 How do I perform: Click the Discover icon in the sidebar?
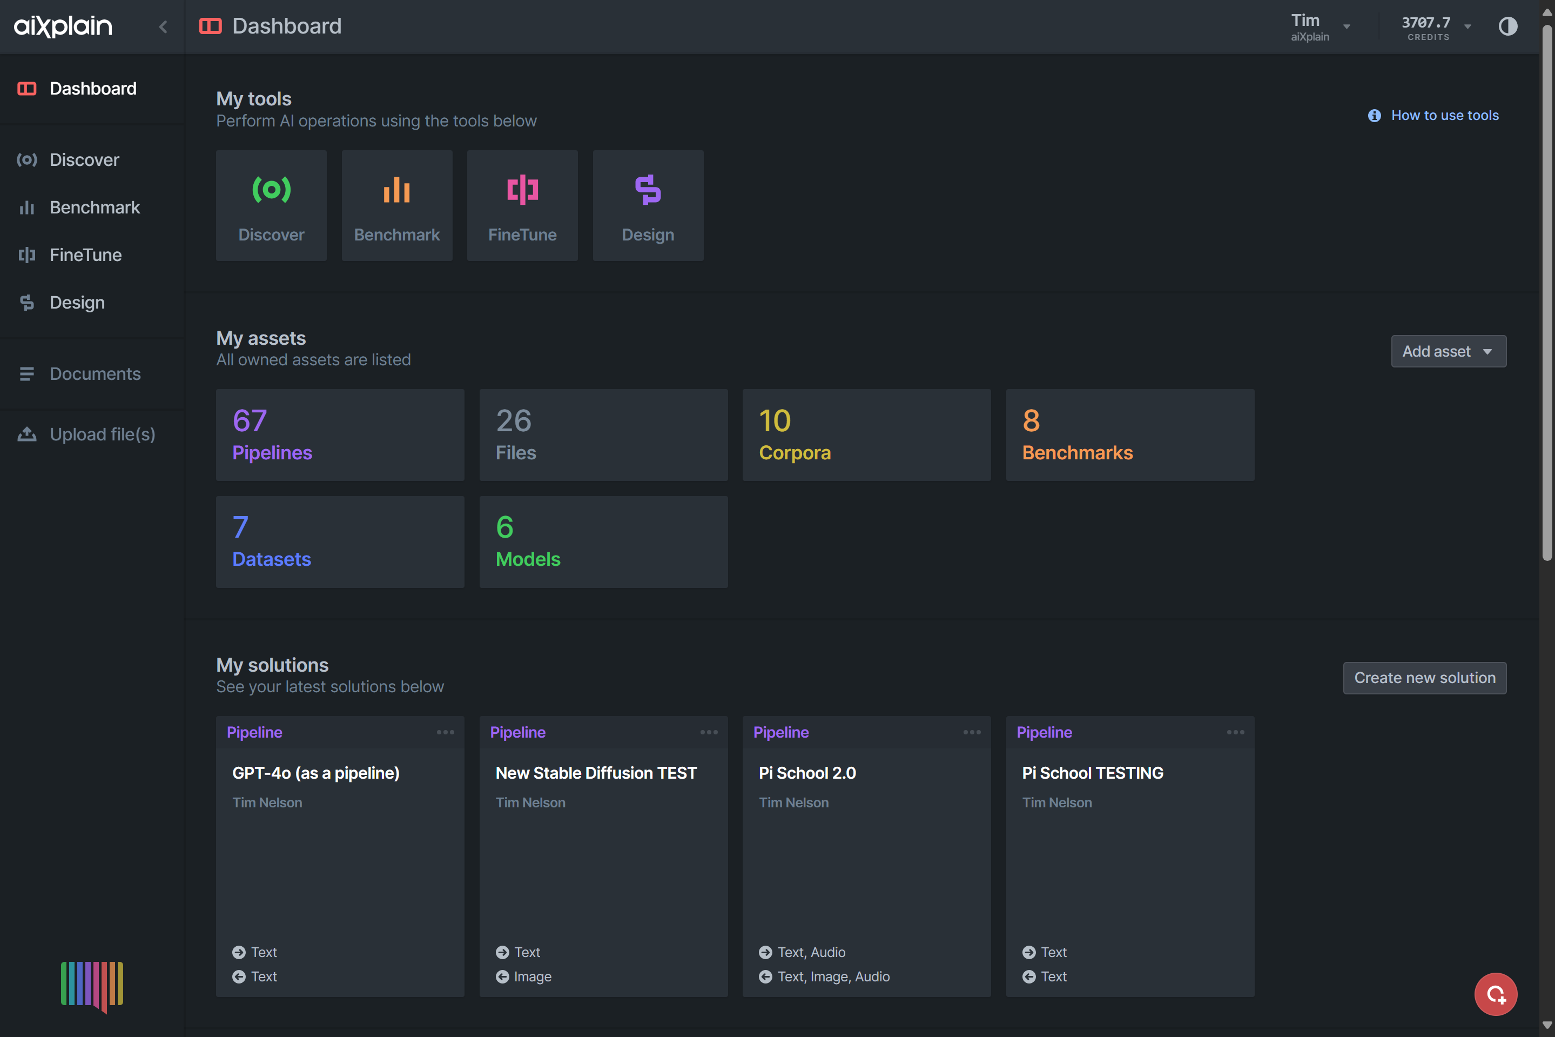pyautogui.click(x=26, y=159)
